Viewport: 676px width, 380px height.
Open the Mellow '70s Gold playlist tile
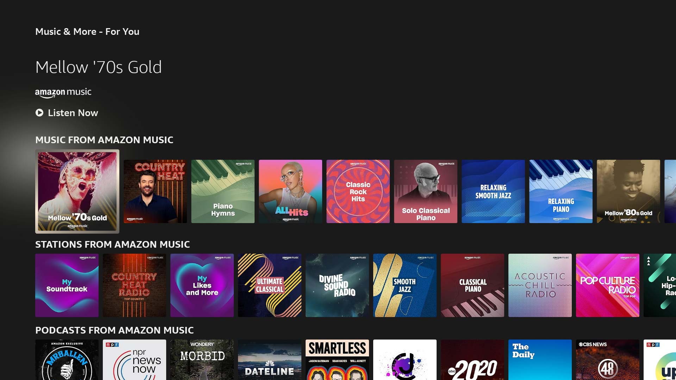coord(77,191)
